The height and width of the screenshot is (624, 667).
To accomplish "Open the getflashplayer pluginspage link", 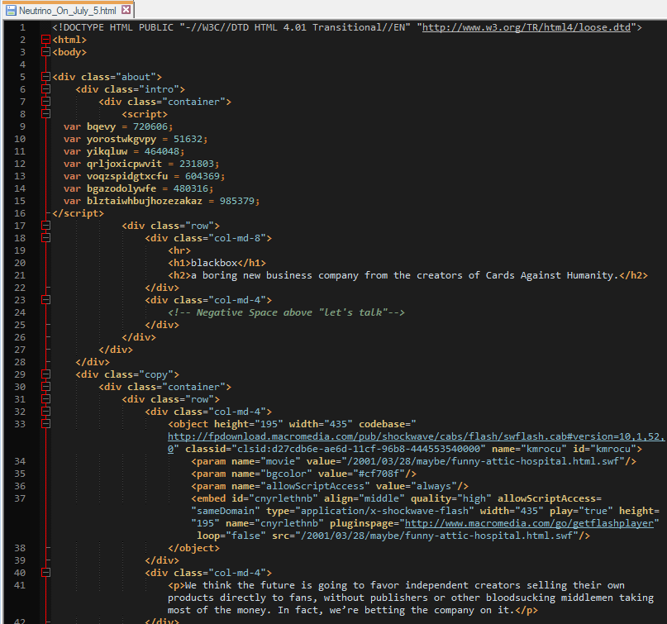I will (x=530, y=523).
